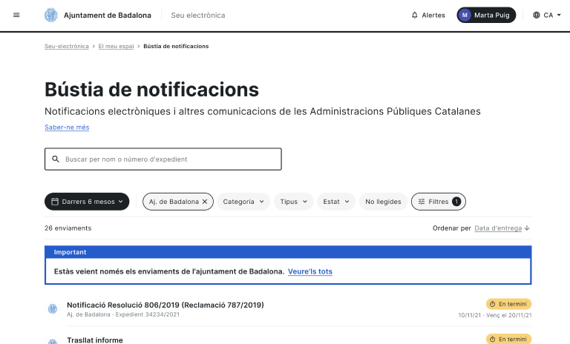Click the sort direction arrow icon
Screen dimensions: 570x344
click(527, 228)
